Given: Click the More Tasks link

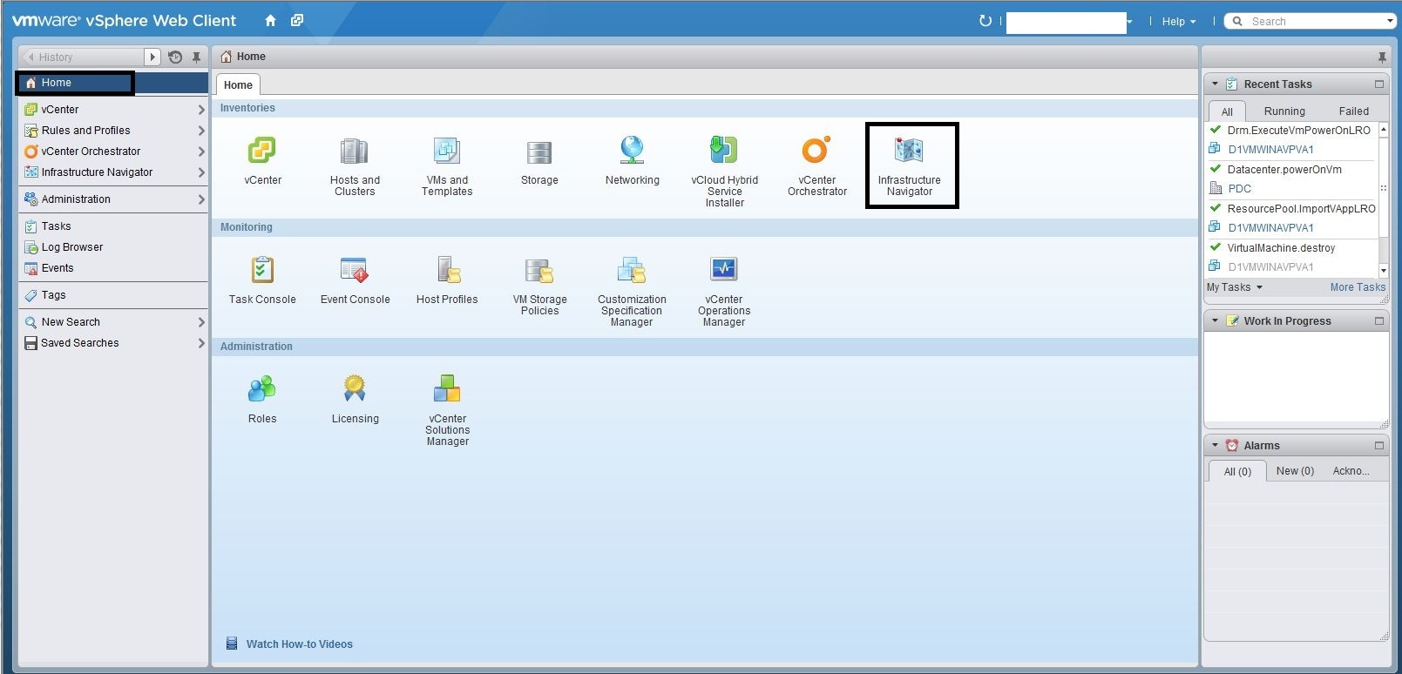Looking at the screenshot, I should pos(1357,287).
